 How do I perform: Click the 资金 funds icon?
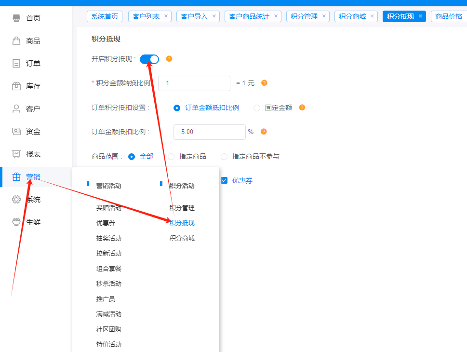(16, 132)
